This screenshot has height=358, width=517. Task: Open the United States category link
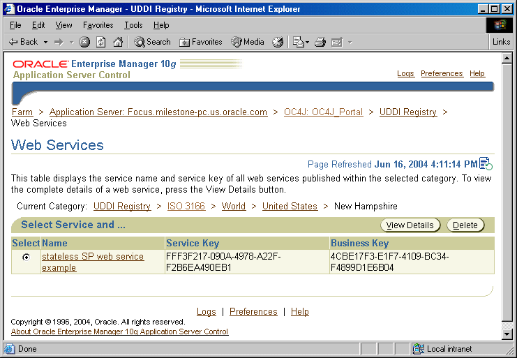[290, 207]
